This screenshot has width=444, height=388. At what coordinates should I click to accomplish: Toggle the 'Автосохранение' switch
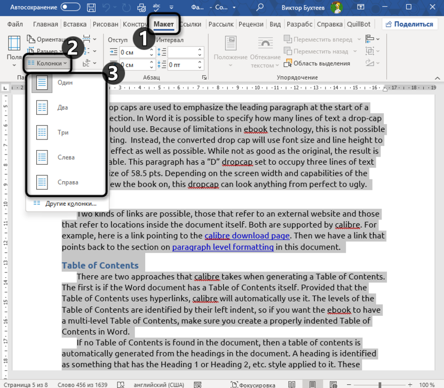click(x=70, y=8)
